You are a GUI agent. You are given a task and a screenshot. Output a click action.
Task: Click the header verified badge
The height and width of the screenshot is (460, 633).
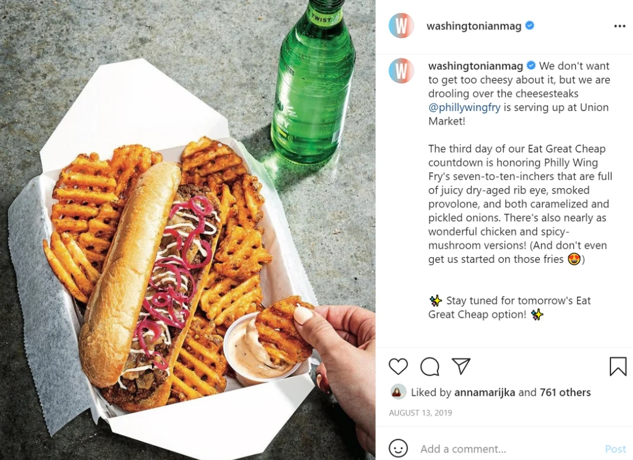tap(529, 26)
